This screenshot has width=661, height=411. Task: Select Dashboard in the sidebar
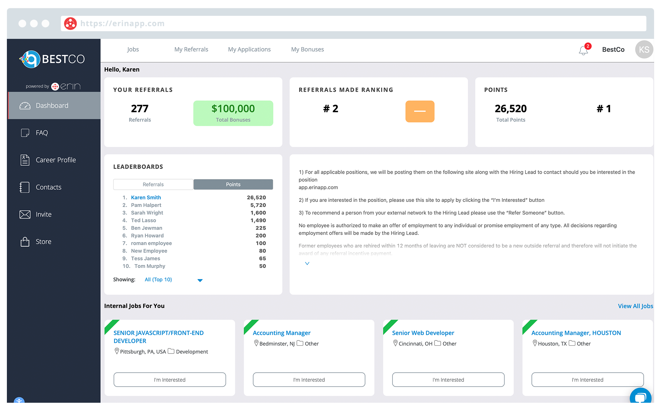(54, 106)
